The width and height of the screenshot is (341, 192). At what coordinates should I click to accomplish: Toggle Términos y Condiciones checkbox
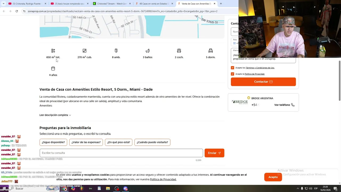(233, 68)
